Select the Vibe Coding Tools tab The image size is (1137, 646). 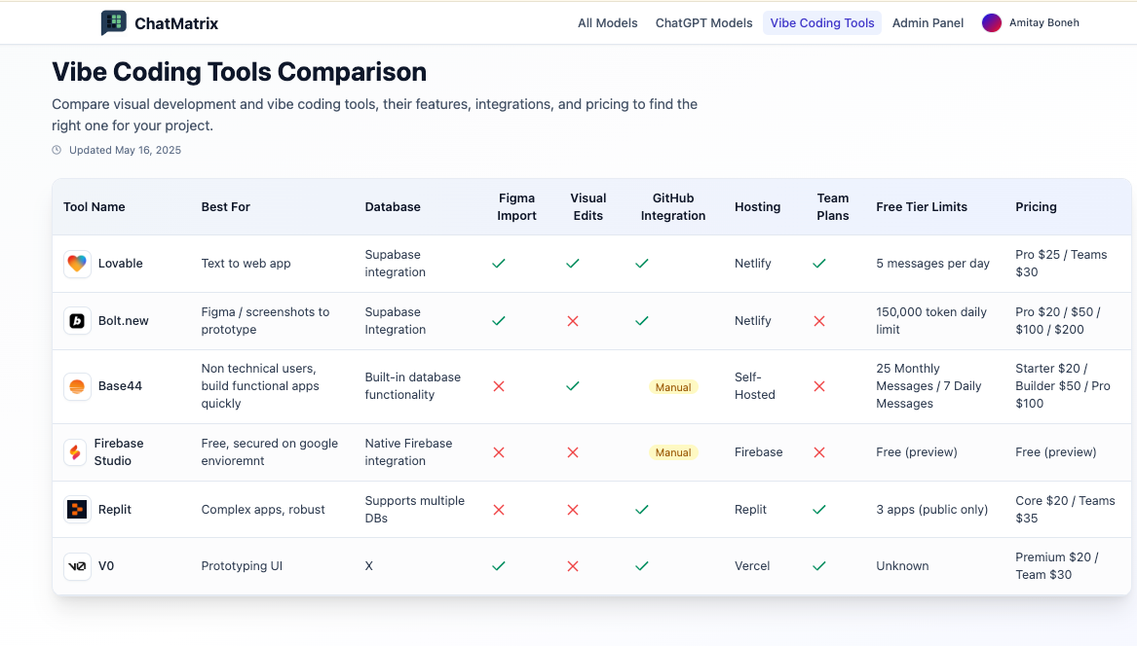(822, 23)
